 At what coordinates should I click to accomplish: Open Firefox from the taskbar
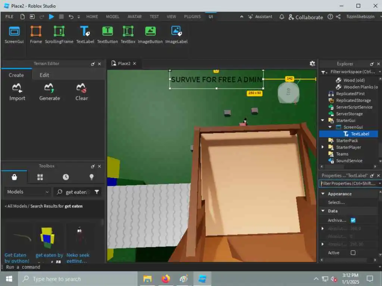pos(166,279)
